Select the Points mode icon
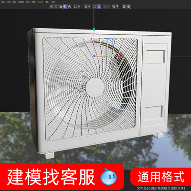This screenshot has width=191, height=191. pos(52,7)
